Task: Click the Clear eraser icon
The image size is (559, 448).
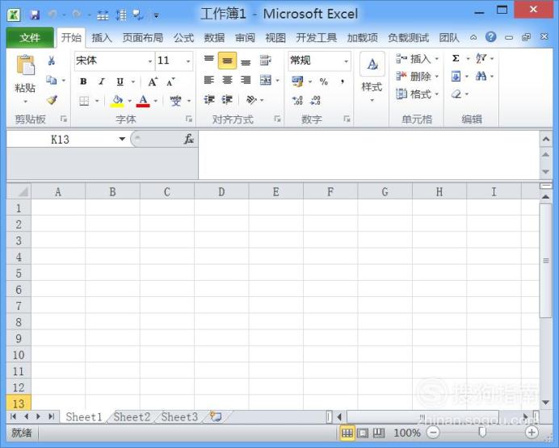Action: point(456,94)
